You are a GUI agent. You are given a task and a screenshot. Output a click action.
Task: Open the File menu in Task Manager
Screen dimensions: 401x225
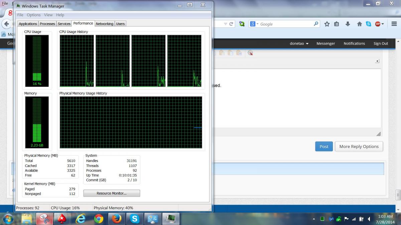point(20,15)
